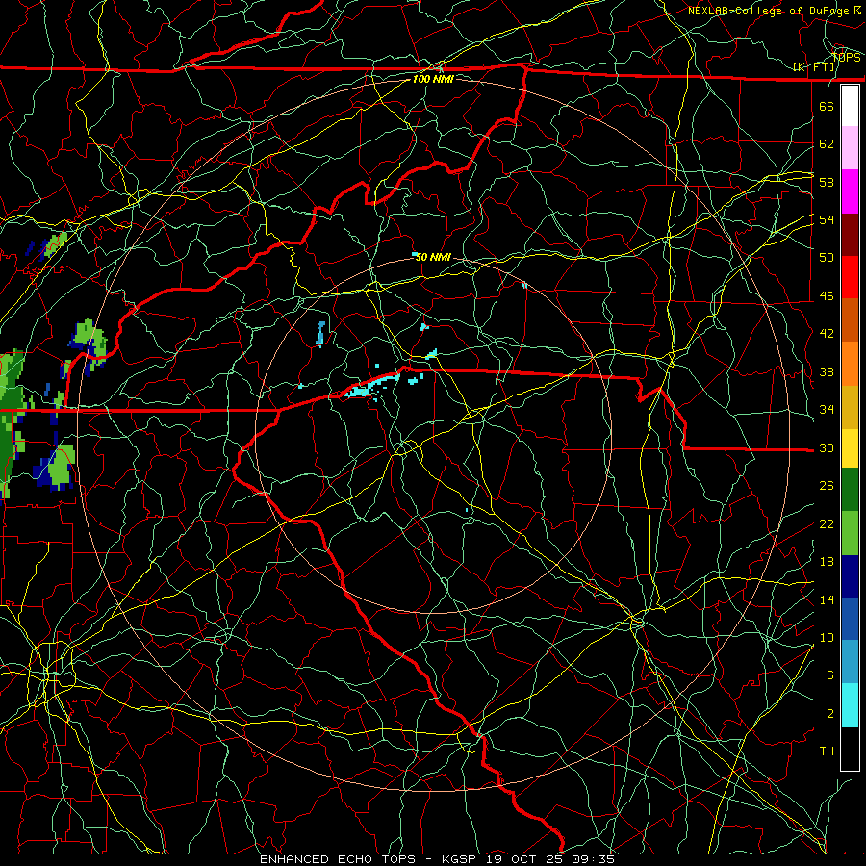
Task: Pick the bright red legend swatch
Action: point(850,277)
